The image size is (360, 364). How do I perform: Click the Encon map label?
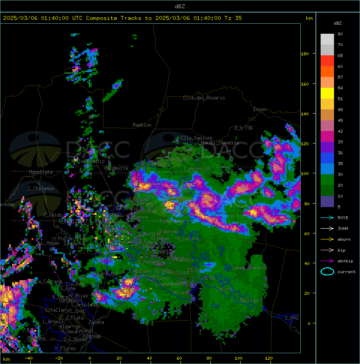[260, 109]
